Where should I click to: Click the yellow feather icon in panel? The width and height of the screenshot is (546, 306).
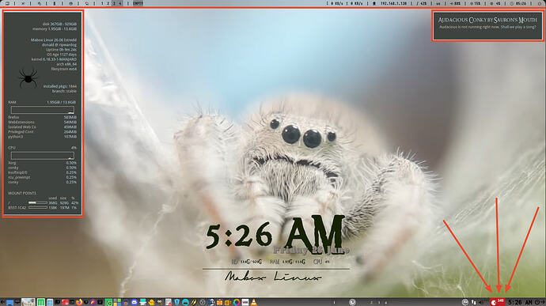(194, 302)
